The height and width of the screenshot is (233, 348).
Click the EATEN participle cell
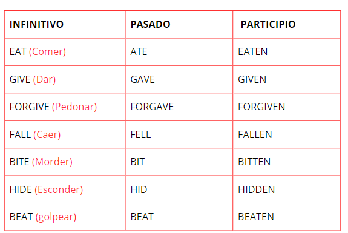[286, 51]
